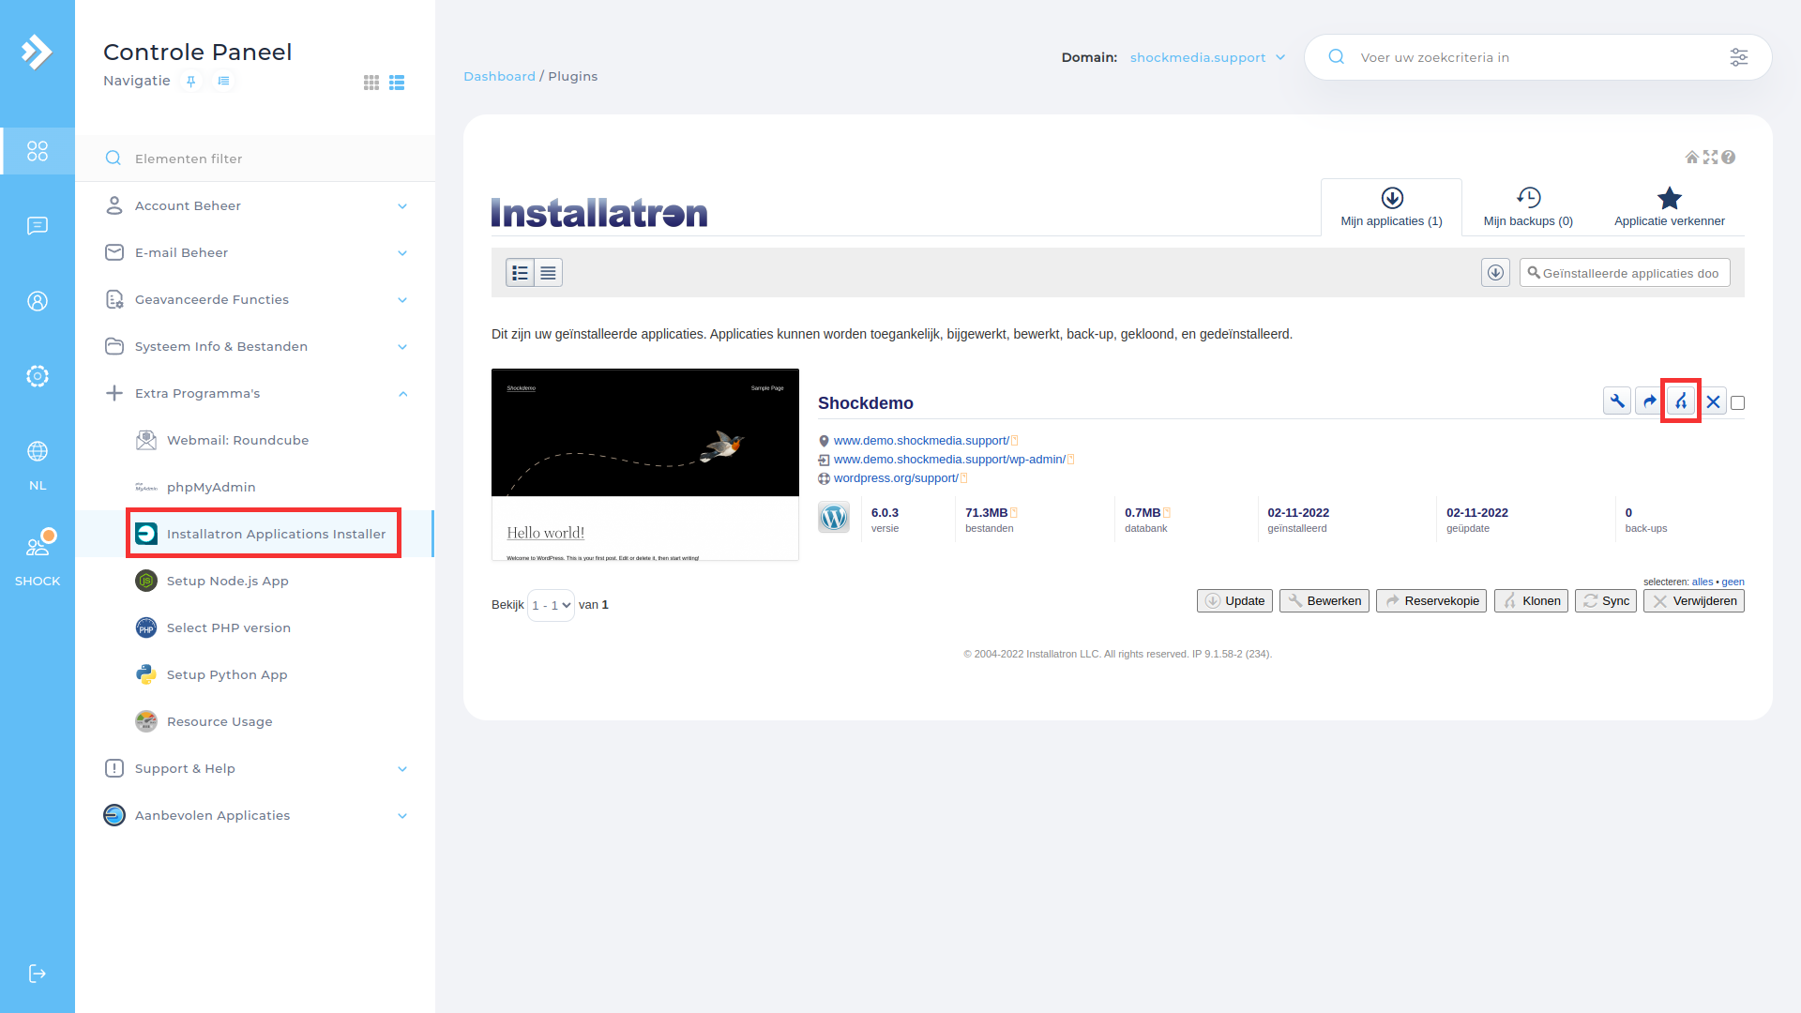1801x1013 pixels.
Task: Click the wrench/settings icon for Shockdemo
Action: [1617, 401]
